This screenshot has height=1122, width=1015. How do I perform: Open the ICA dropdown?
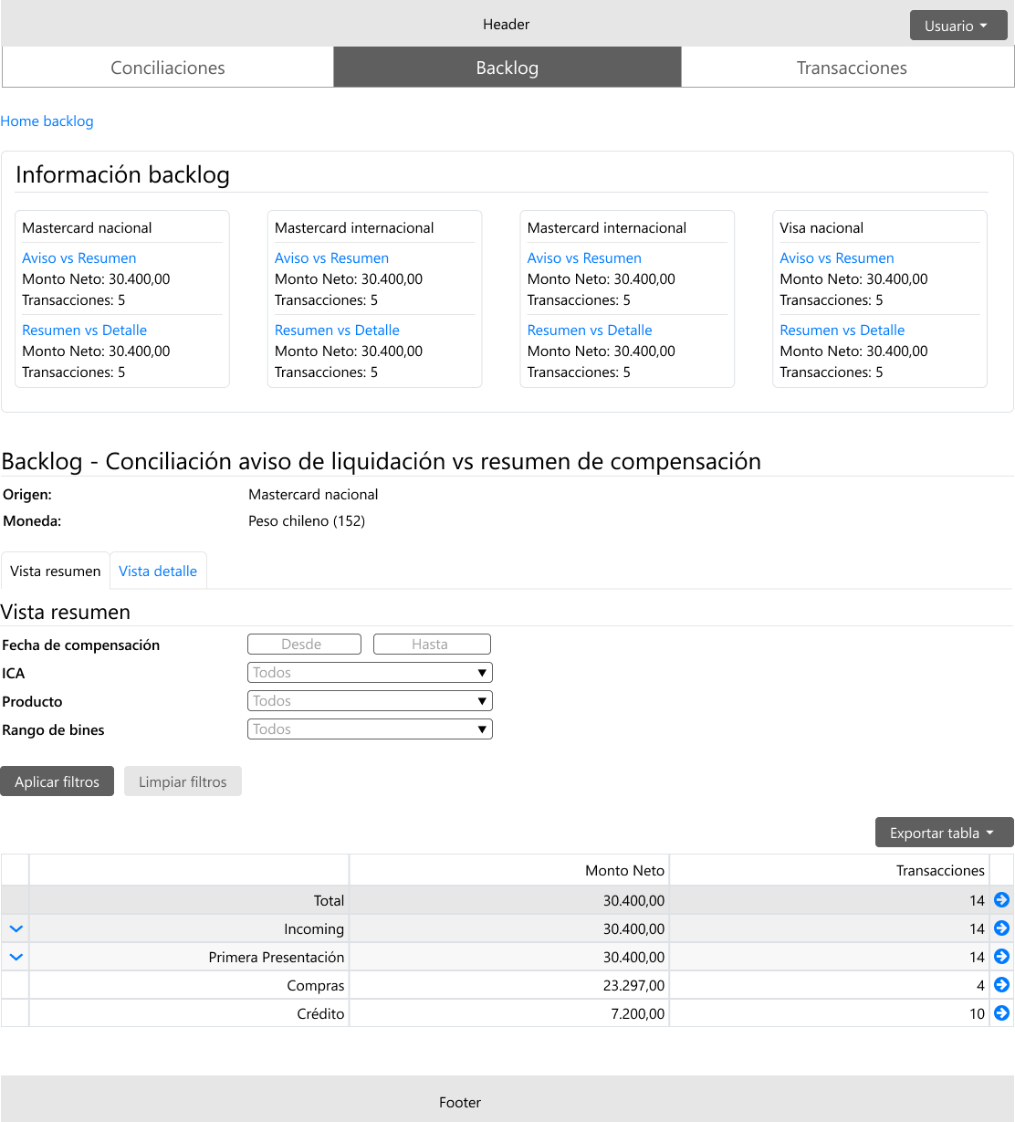370,673
